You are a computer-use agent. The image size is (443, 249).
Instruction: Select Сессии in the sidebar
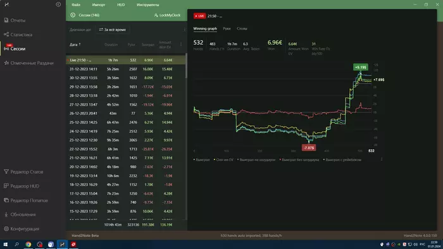coord(15,49)
